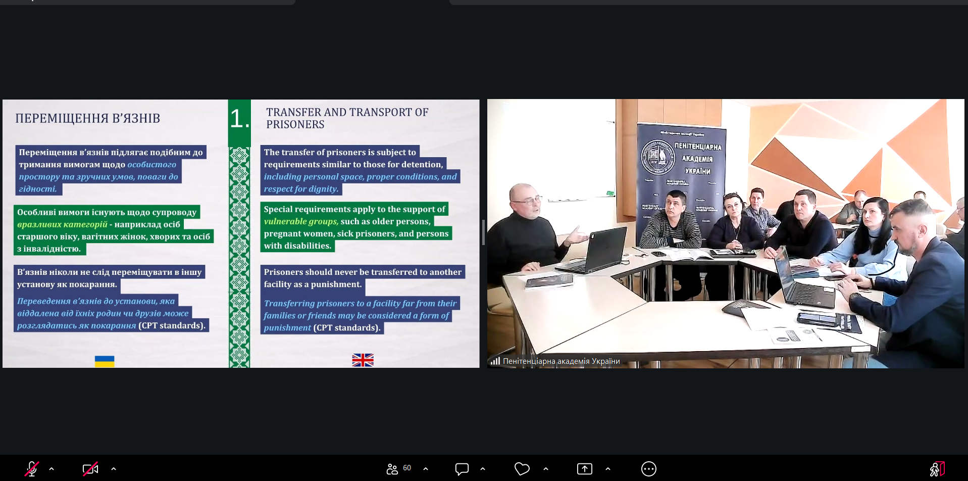Start sharing your screen
Viewport: 968px width, 481px height.
(584, 469)
